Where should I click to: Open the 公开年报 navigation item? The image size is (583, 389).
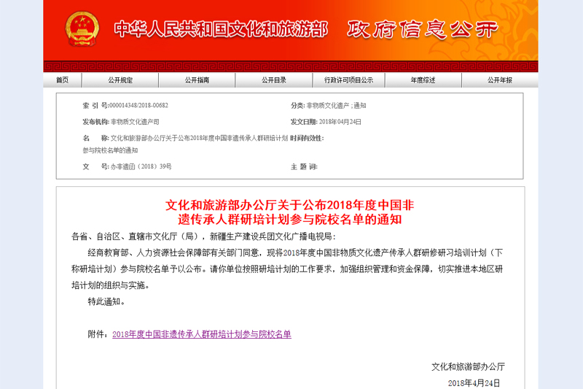[500, 80]
